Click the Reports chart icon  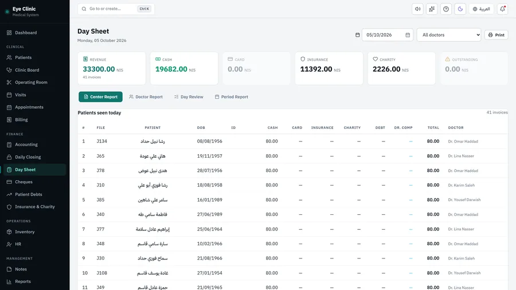(9, 281)
